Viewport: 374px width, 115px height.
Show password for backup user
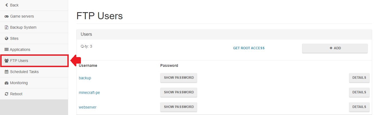click(x=179, y=78)
